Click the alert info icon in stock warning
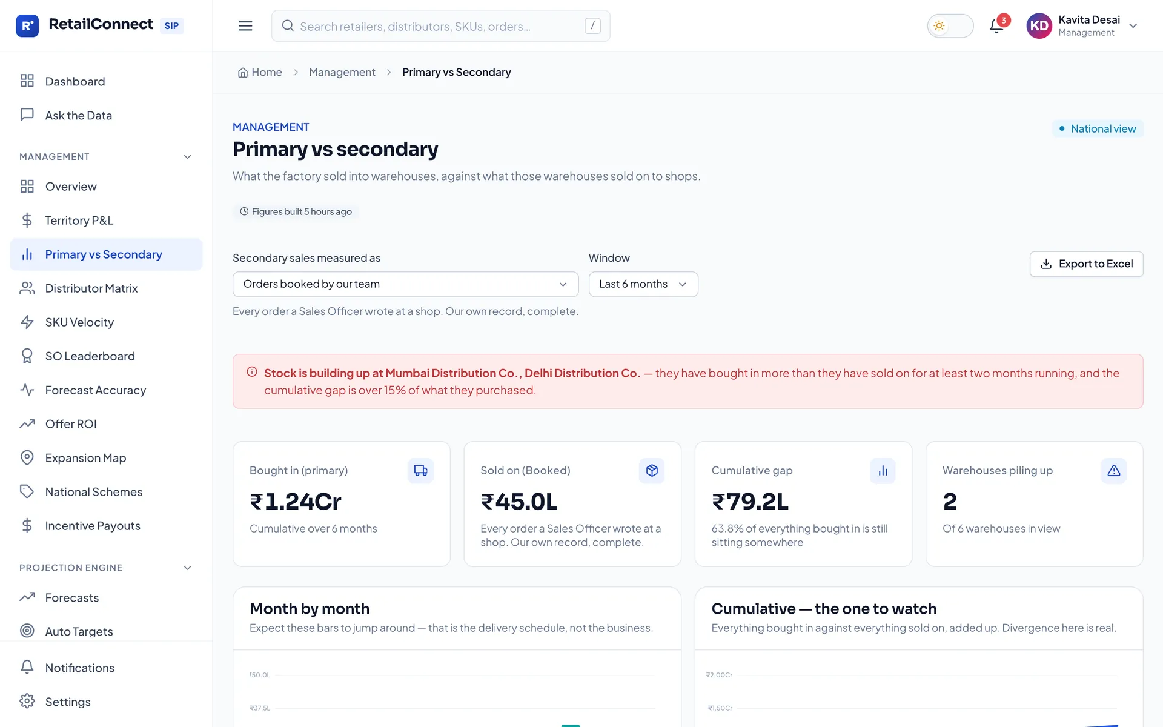This screenshot has width=1163, height=727. point(252,372)
